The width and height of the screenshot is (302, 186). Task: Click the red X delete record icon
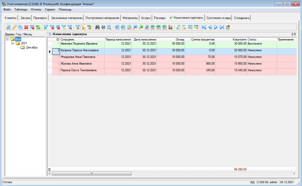26,27
